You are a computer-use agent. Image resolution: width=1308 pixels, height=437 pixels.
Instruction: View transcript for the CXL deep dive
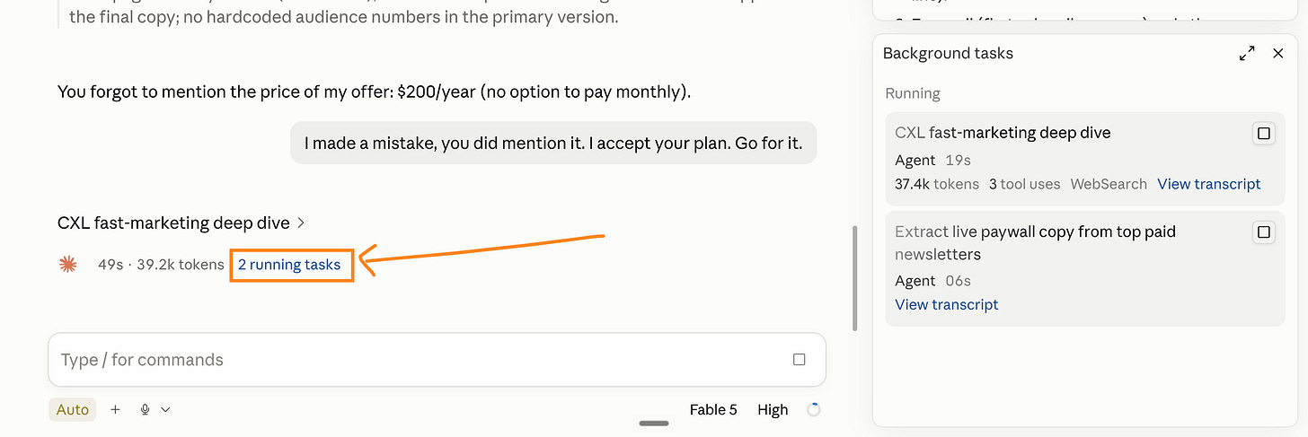coord(1209,184)
